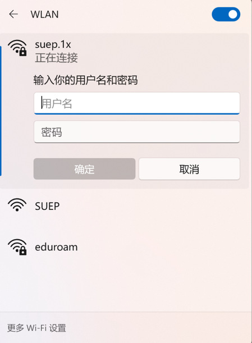Click the lock badge on suep.1x icon
This screenshot has width=252, height=343.
[22, 52]
